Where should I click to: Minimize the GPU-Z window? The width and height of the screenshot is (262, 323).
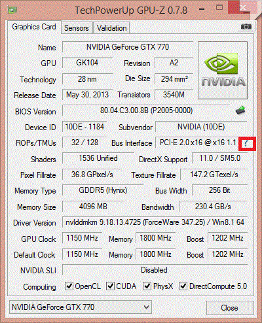tap(202, 9)
